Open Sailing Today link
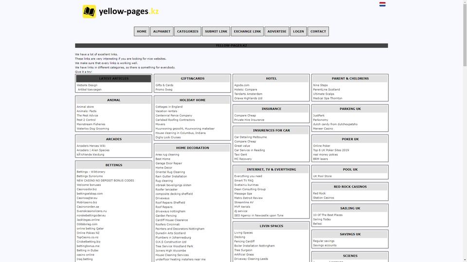Image resolution: width=467 pixels, height=262 pixels. coord(322,219)
